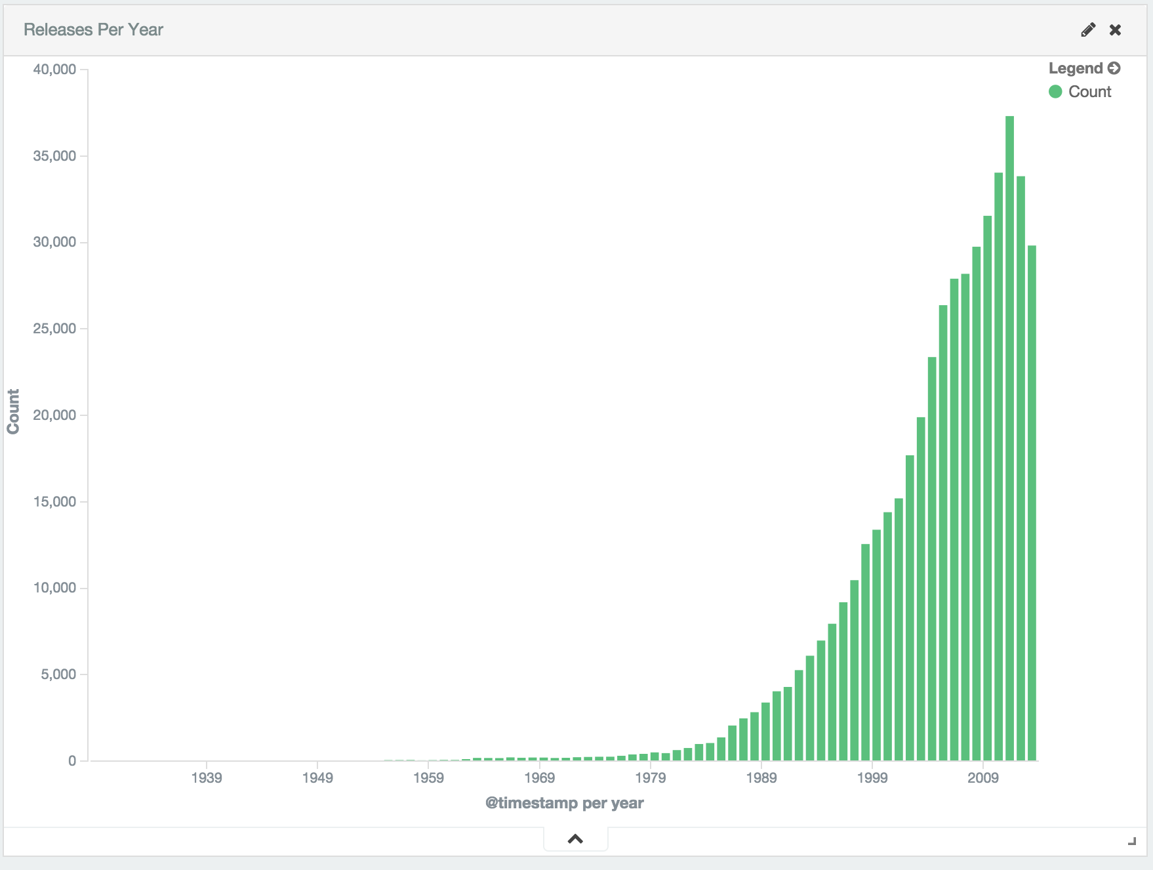Click the 30,000 y-axis label
Screen dimensions: 1153x870
point(54,242)
